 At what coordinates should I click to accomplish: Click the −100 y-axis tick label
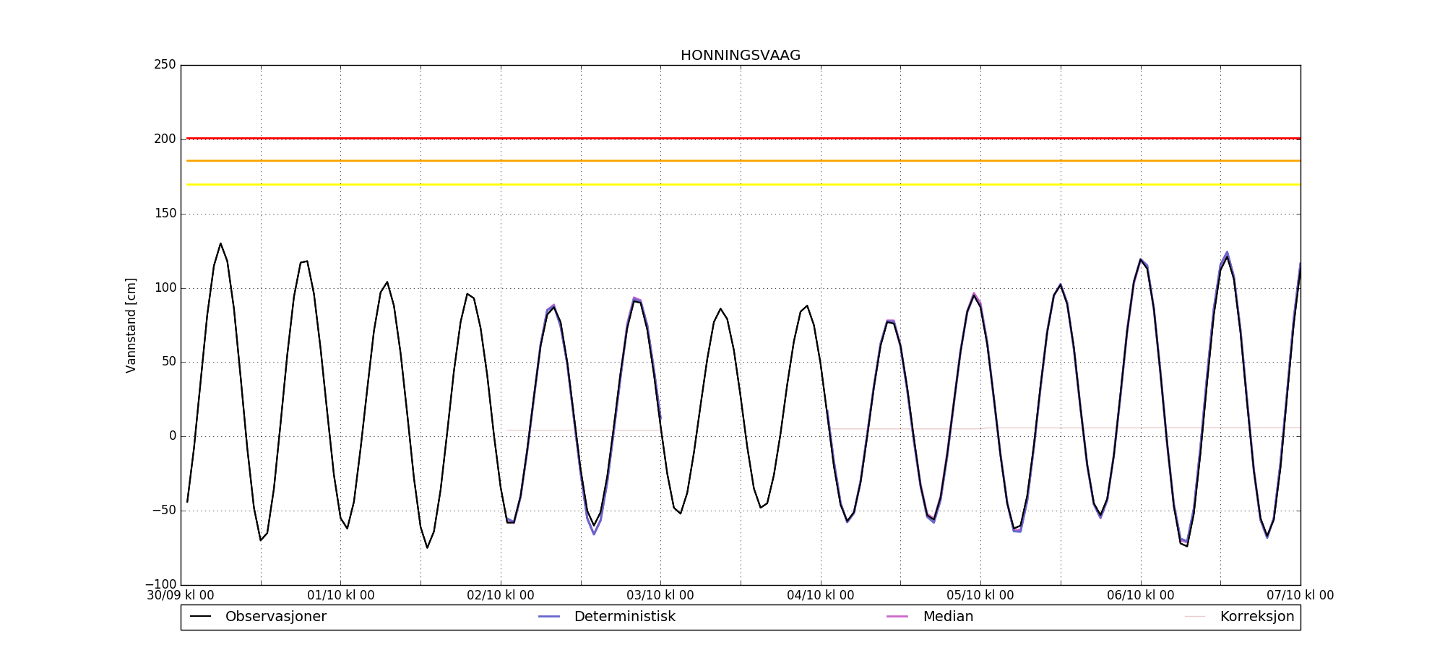coord(160,584)
